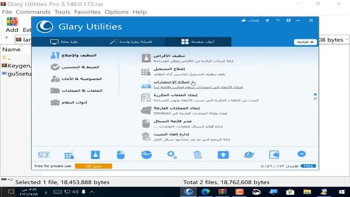Click the registry cleaner icon in bottom dock
The image size is (350, 197).
pyautogui.click(x=69, y=155)
